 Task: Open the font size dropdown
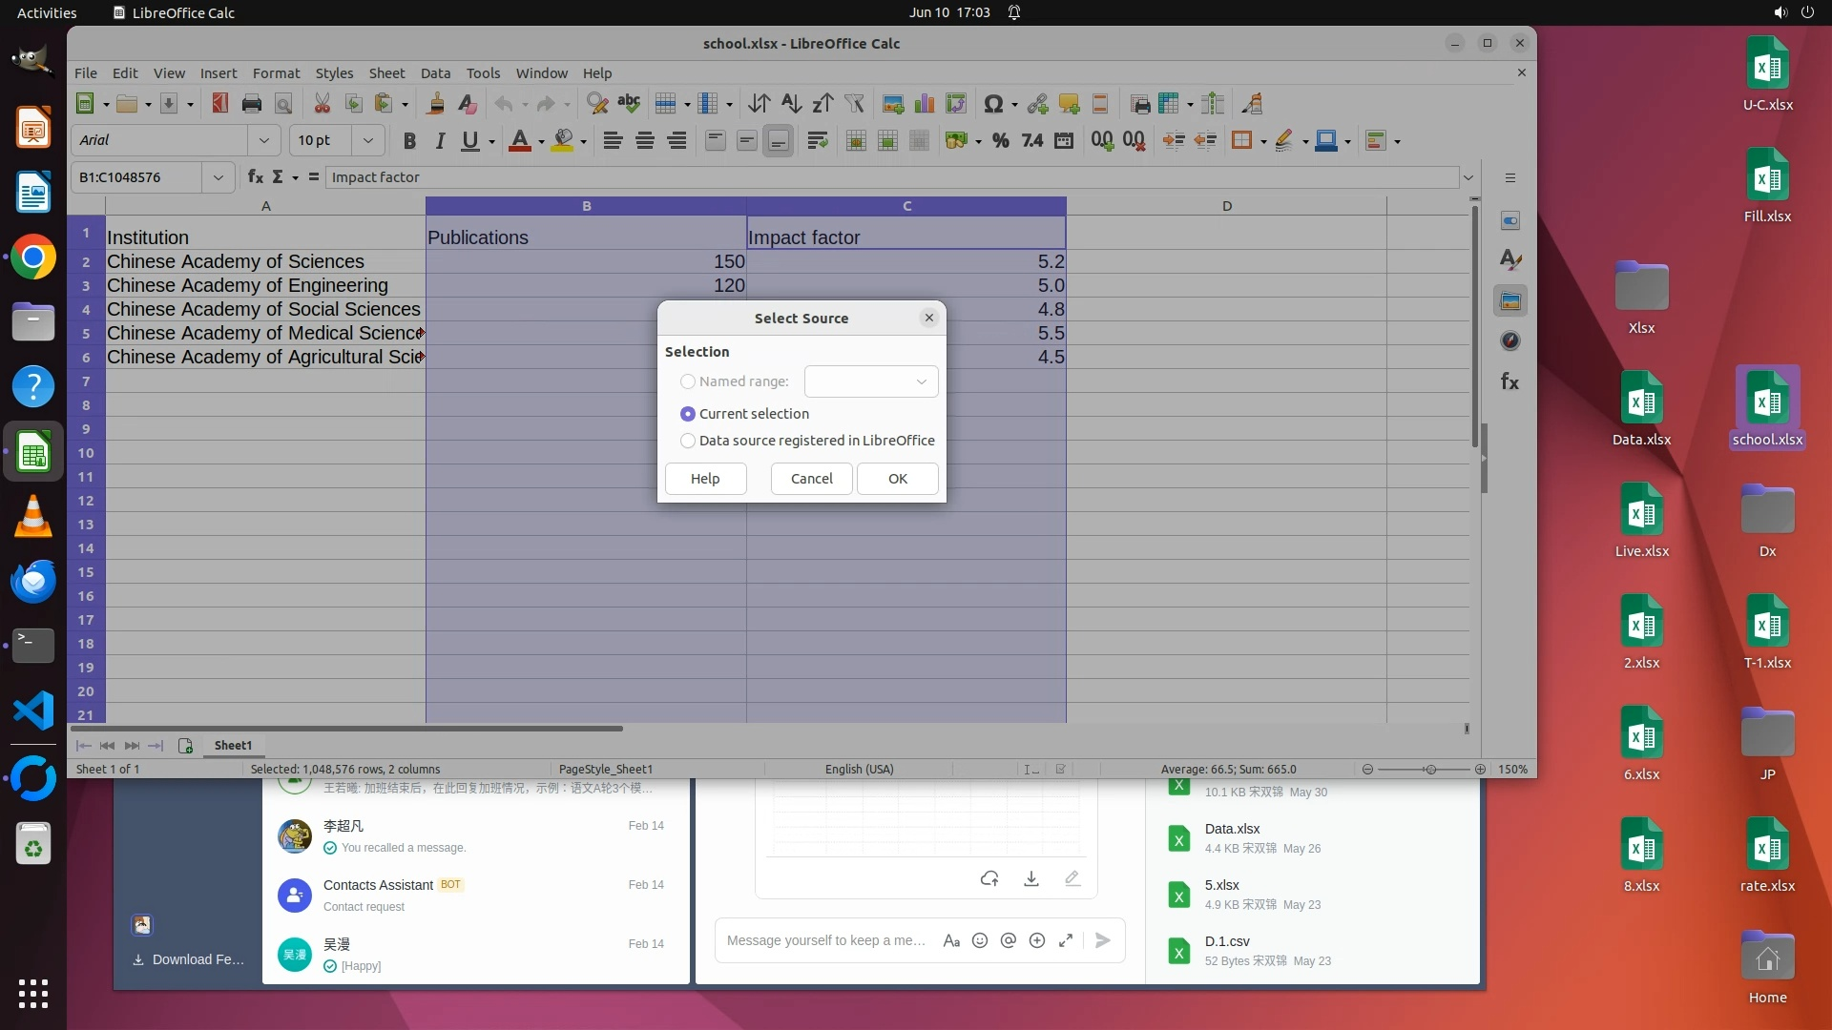click(367, 141)
